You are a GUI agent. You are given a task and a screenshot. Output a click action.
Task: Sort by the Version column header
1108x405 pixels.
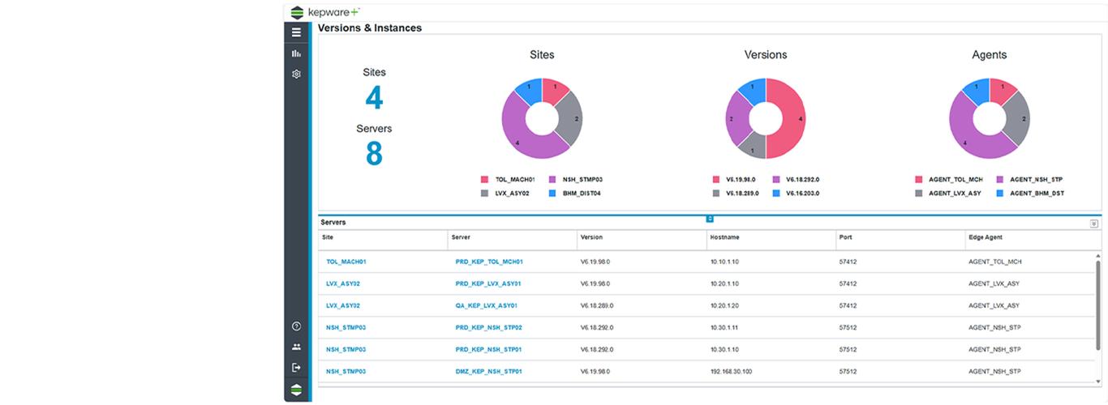click(591, 237)
